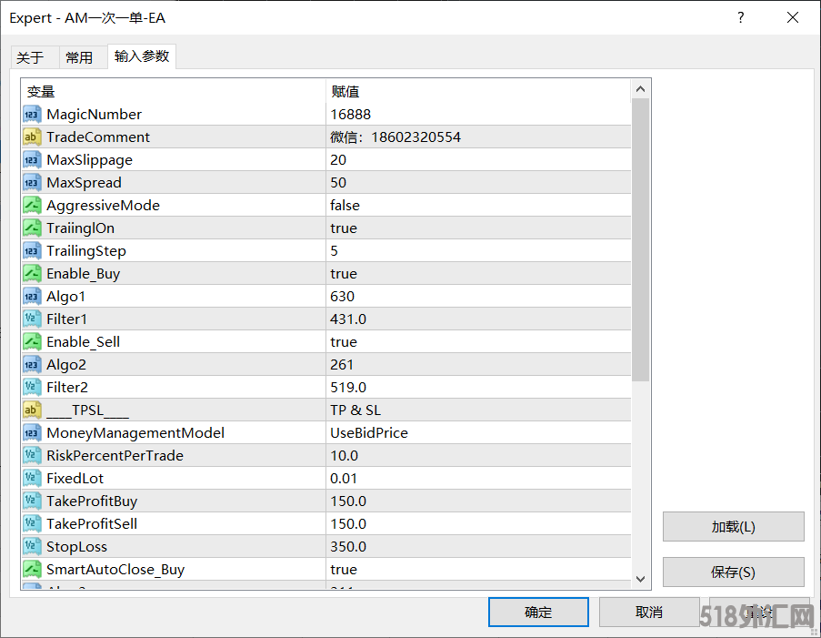The image size is (821, 638).
Task: Click the 确定 button
Action: [x=538, y=612]
